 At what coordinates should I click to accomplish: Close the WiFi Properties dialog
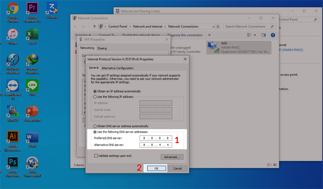(167, 39)
